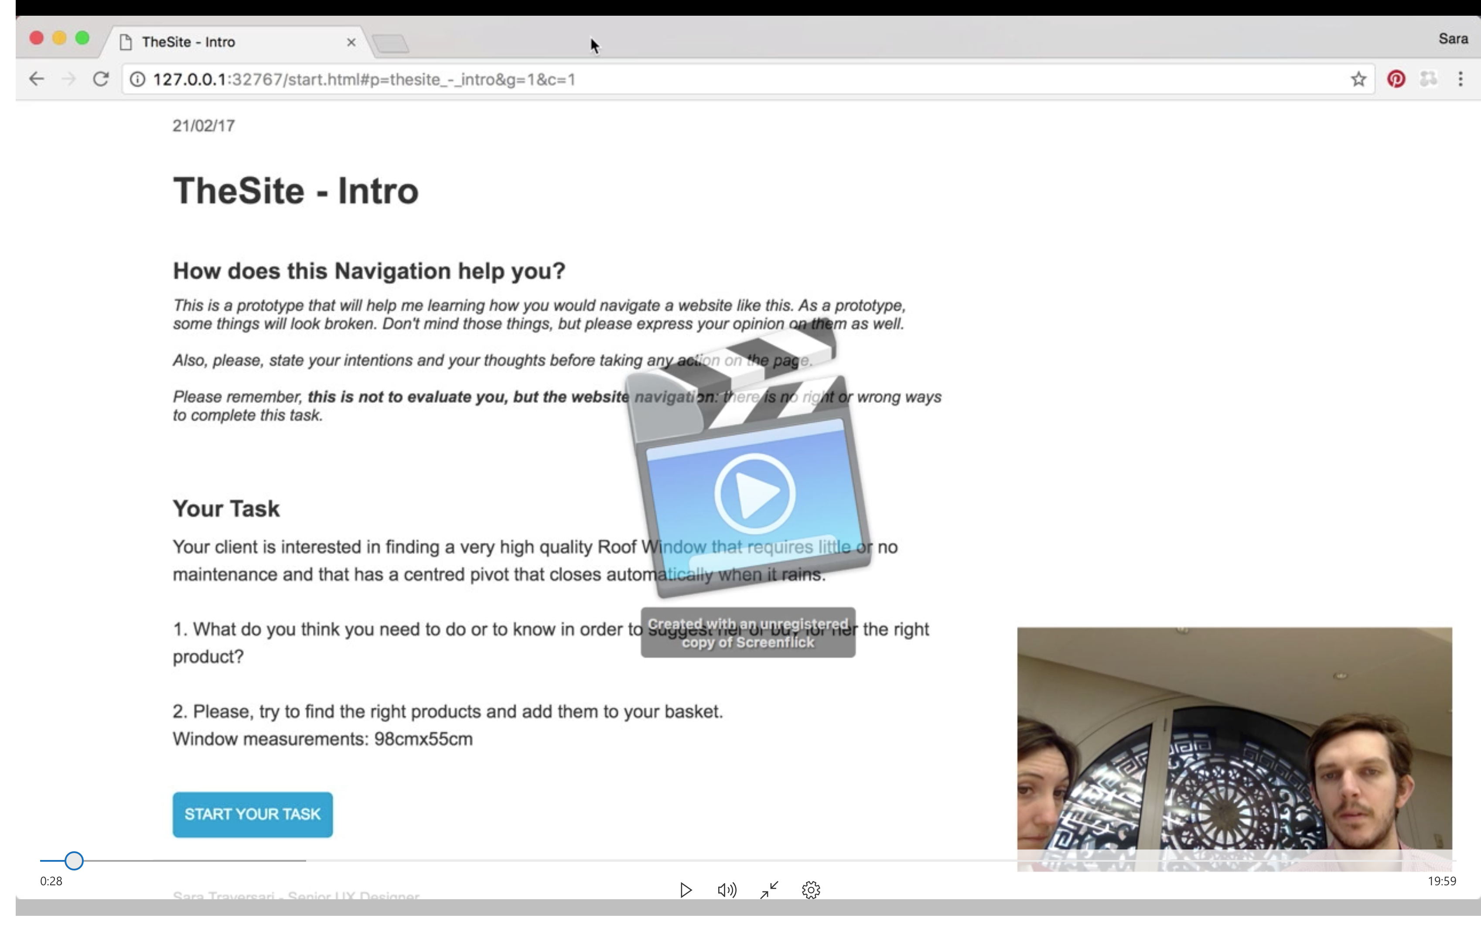The height and width of the screenshot is (935, 1481).
Task: Click the site info icon in address bar
Action: pyautogui.click(x=138, y=79)
